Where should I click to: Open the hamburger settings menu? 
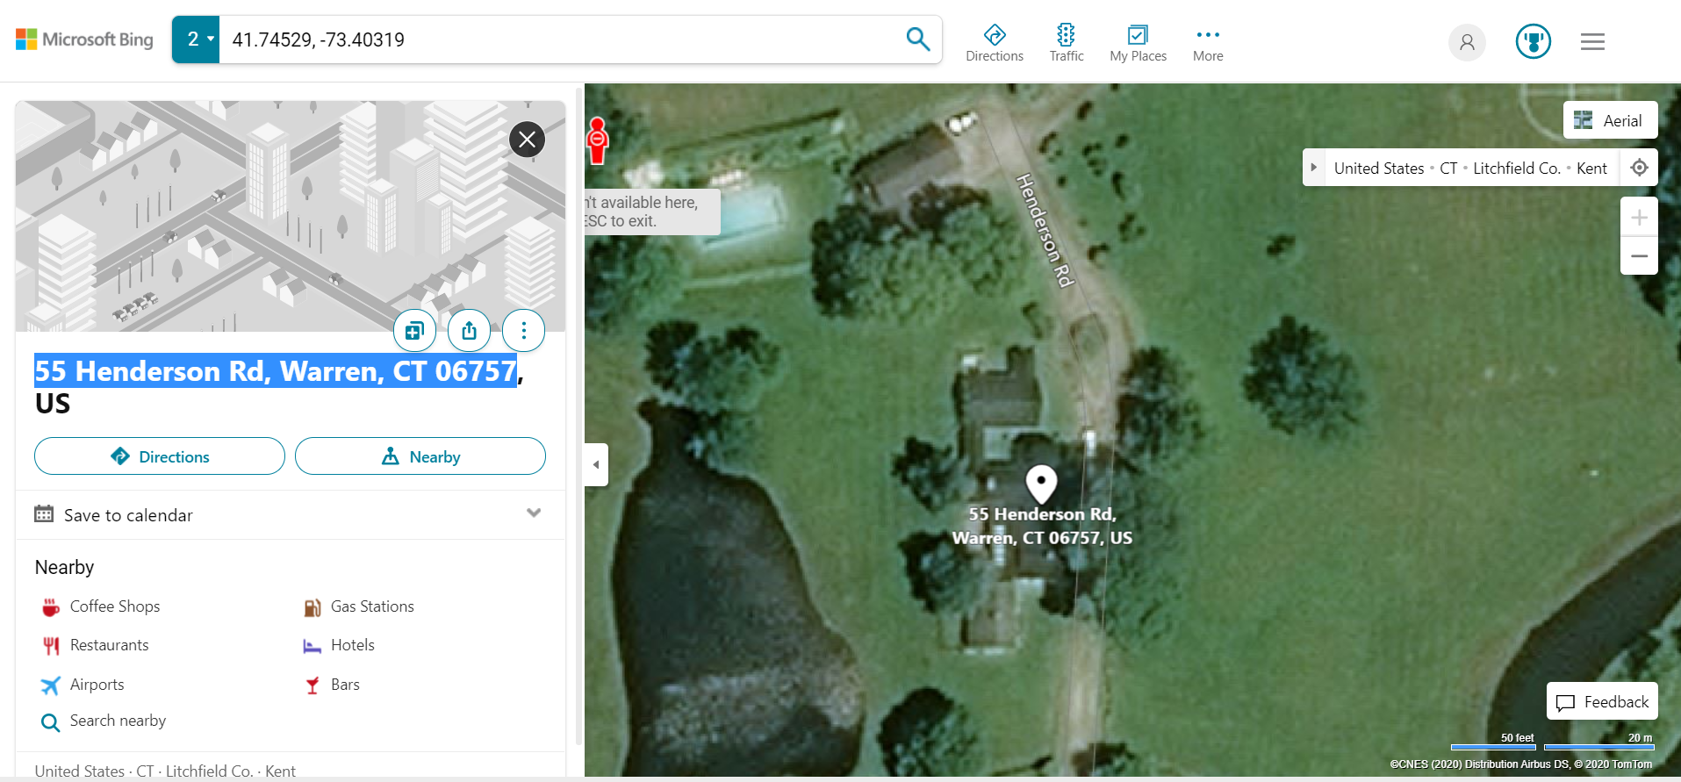(1592, 41)
